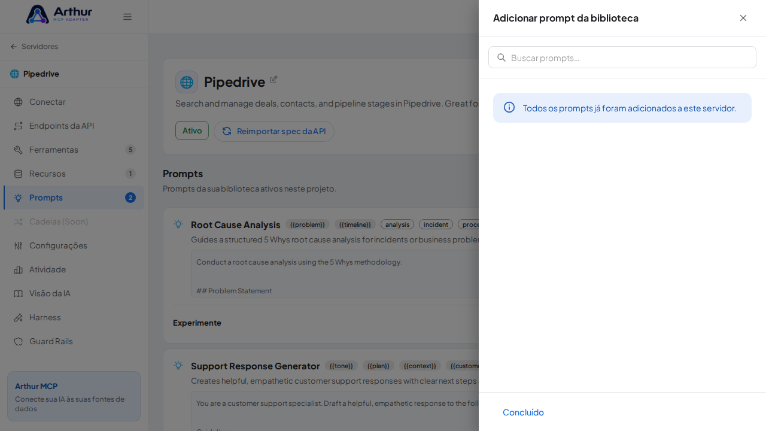The width and height of the screenshot is (766, 431).
Task: Click the Visão da IA book icon
Action: point(19,293)
